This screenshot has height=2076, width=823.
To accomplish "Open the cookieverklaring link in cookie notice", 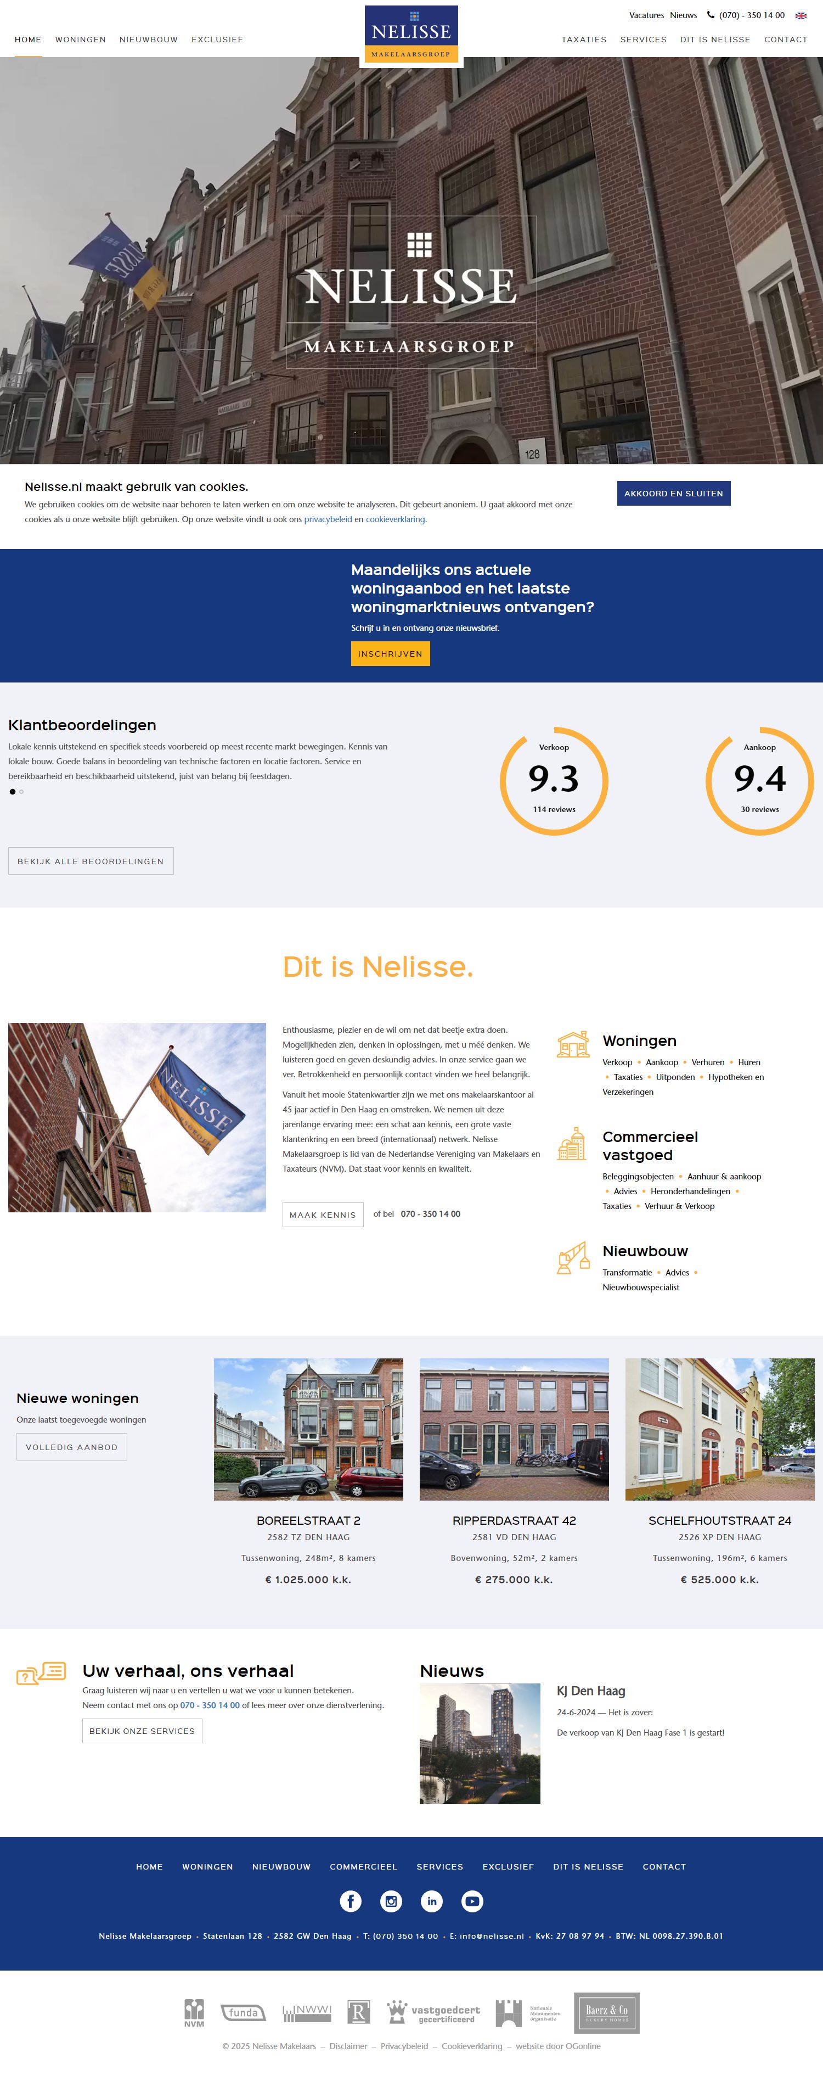I will click(396, 519).
